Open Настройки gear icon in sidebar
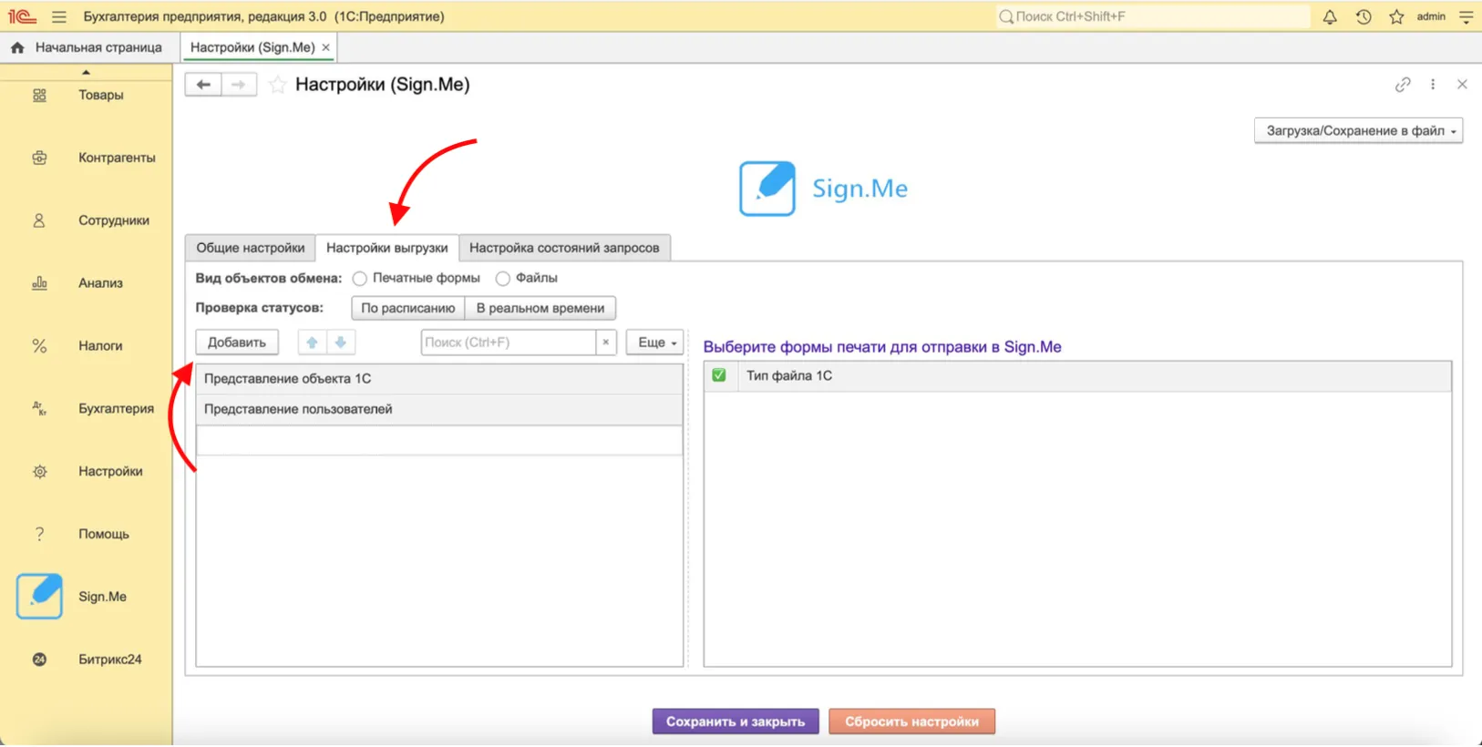The width and height of the screenshot is (1482, 747). pyautogui.click(x=39, y=472)
